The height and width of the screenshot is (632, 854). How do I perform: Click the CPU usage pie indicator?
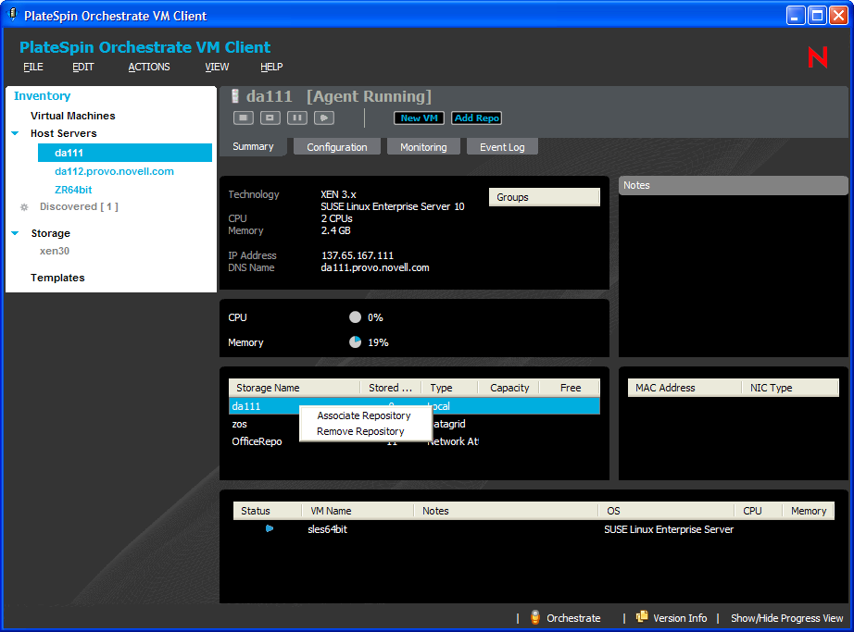coord(355,317)
